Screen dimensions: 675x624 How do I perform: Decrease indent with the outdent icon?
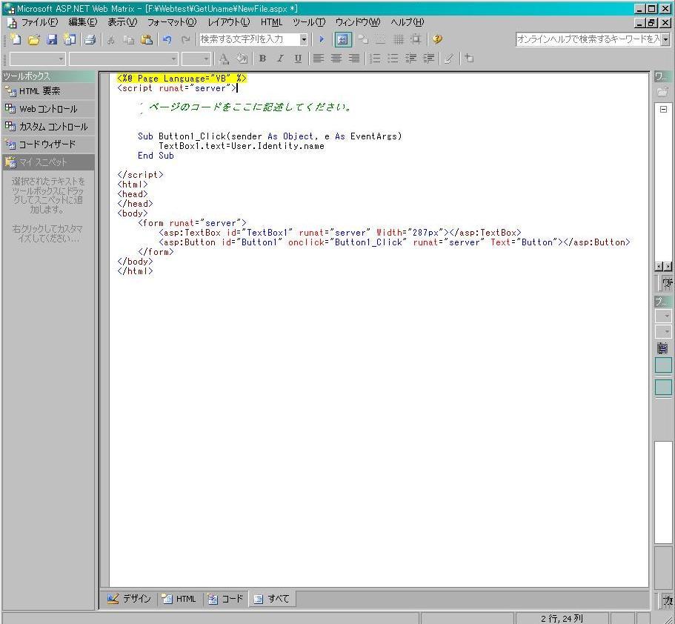tap(410, 59)
